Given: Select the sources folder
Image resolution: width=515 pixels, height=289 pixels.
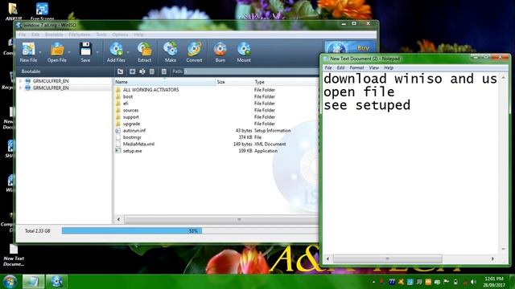Looking at the screenshot, I should point(130,111).
